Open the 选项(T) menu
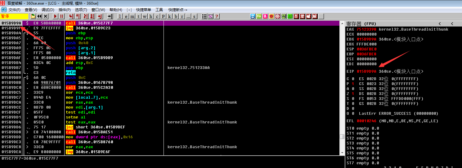The image size is (462, 168). point(81,10)
